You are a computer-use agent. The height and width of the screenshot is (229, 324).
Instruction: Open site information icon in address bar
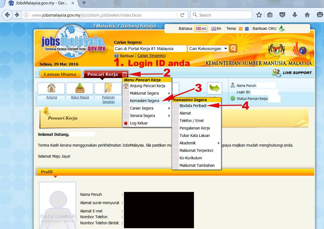pos(26,15)
